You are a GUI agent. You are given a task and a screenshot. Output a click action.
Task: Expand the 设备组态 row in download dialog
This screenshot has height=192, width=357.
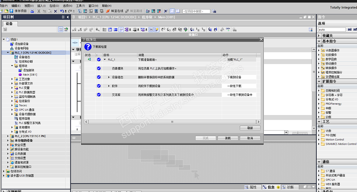(x=109, y=77)
